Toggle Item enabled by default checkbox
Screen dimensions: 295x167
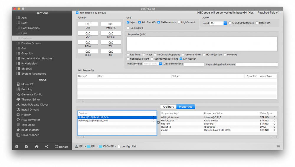coord(77,13)
